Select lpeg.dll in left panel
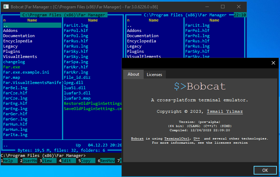The image size is (280, 177). (x=74, y=83)
